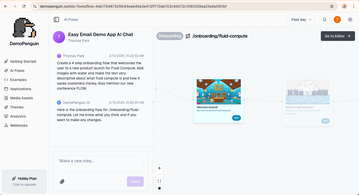Open Getting Started in the sidebar
This screenshot has height=195, width=359.
point(23,61)
